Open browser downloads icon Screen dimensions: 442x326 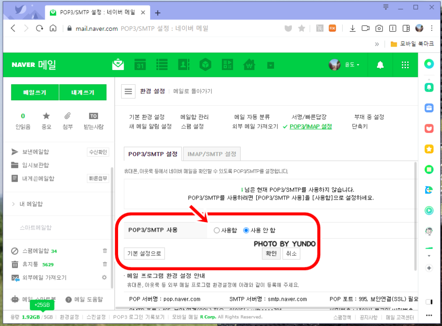[x=352, y=28]
